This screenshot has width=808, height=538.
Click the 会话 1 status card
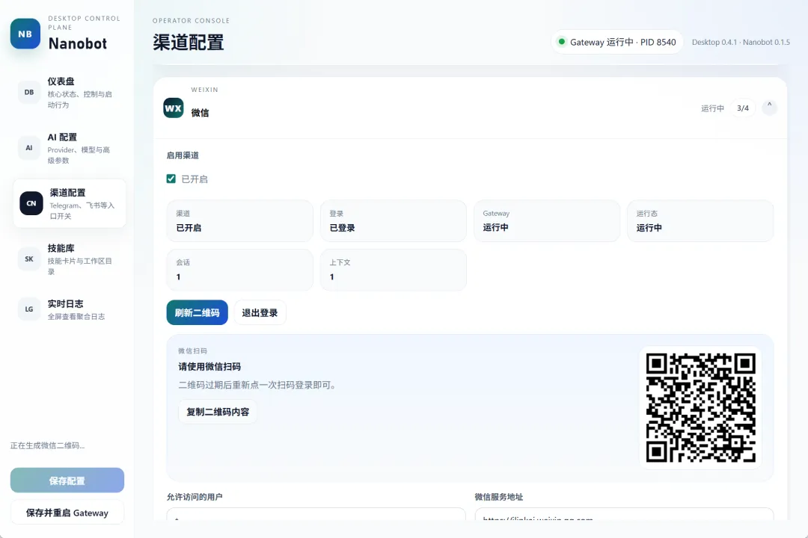pyautogui.click(x=239, y=270)
